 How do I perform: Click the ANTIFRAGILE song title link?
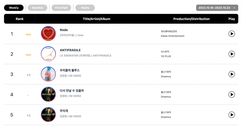(x=70, y=50)
